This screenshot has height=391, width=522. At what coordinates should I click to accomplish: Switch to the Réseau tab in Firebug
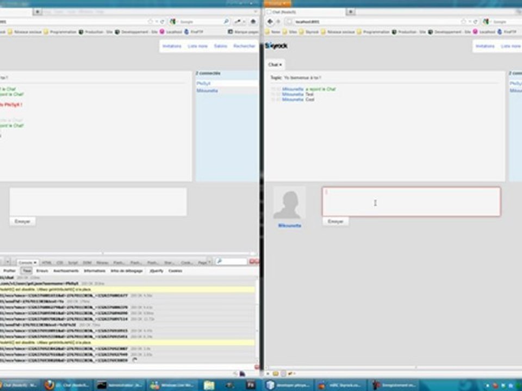point(102,263)
